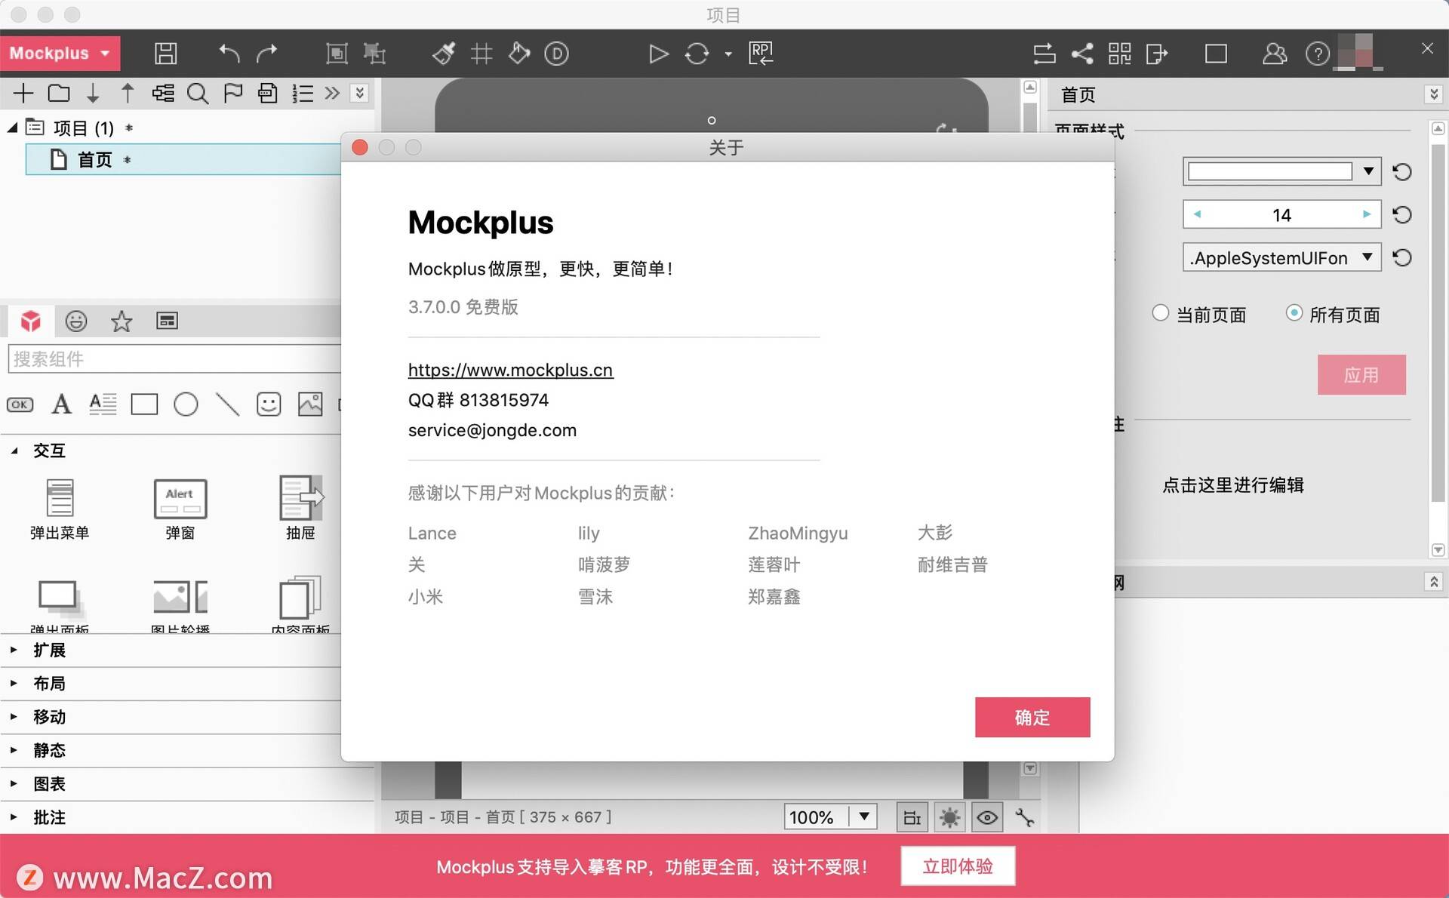
Task: Open the Mockplus main menu dropdown
Action: pos(60,54)
